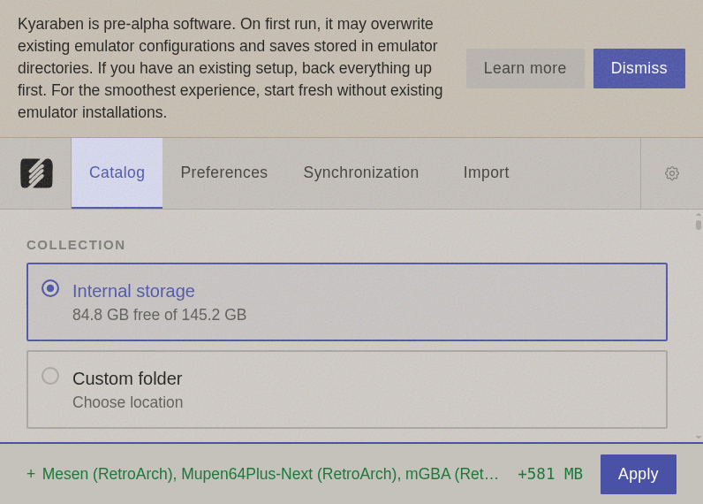The height and width of the screenshot is (504, 703).
Task: Click the scroll down arrow
Action: pyautogui.click(x=698, y=437)
